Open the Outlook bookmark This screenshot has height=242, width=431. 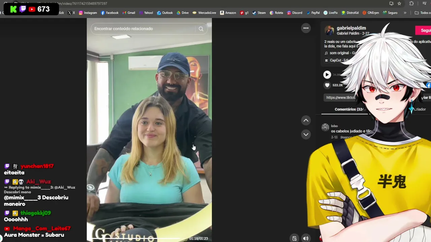[x=165, y=13]
